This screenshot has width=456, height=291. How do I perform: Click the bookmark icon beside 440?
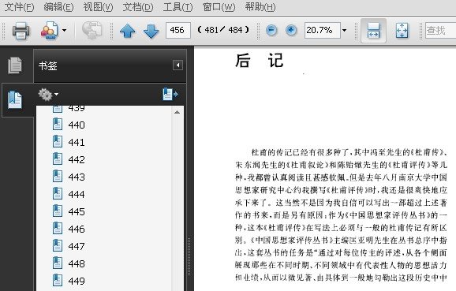tap(58, 124)
